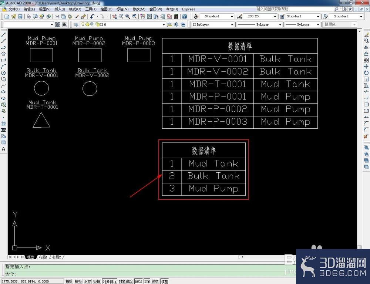Open the ByLayer color control dropdown

[232, 24]
